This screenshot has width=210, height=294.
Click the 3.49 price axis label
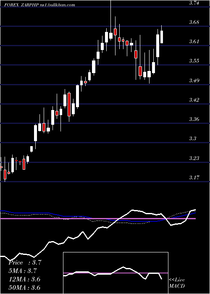194,81
